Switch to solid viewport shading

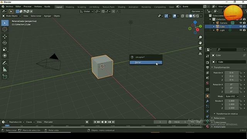191,16
